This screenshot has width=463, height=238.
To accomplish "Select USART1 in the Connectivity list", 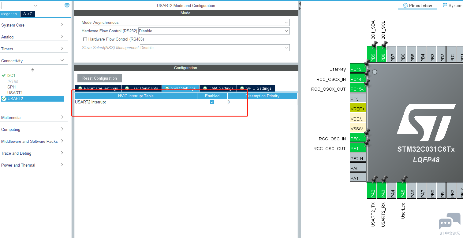I will click(x=15, y=93).
